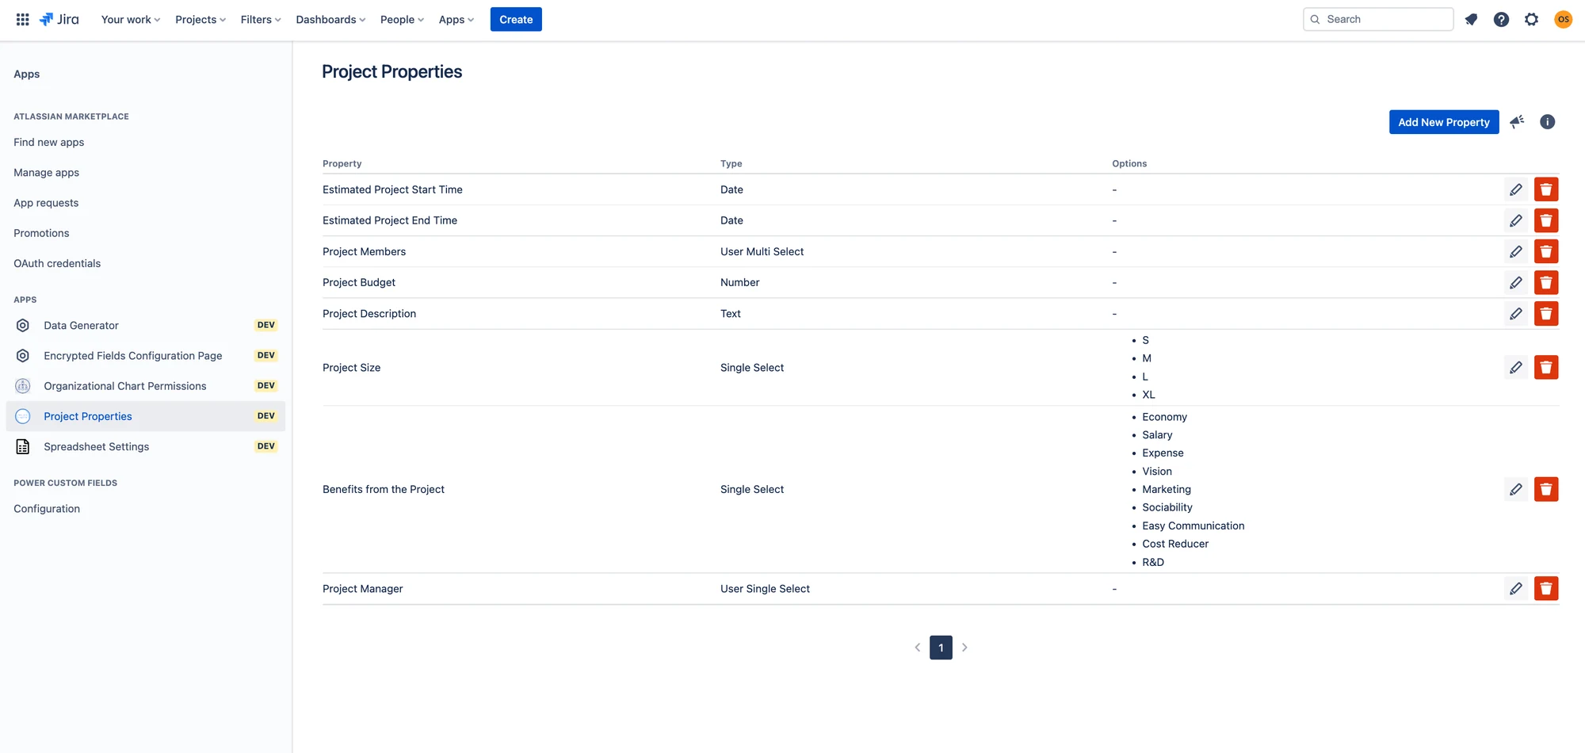Image resolution: width=1585 pixels, height=753 pixels.
Task: Open Manage apps in sidebar
Action: [47, 172]
